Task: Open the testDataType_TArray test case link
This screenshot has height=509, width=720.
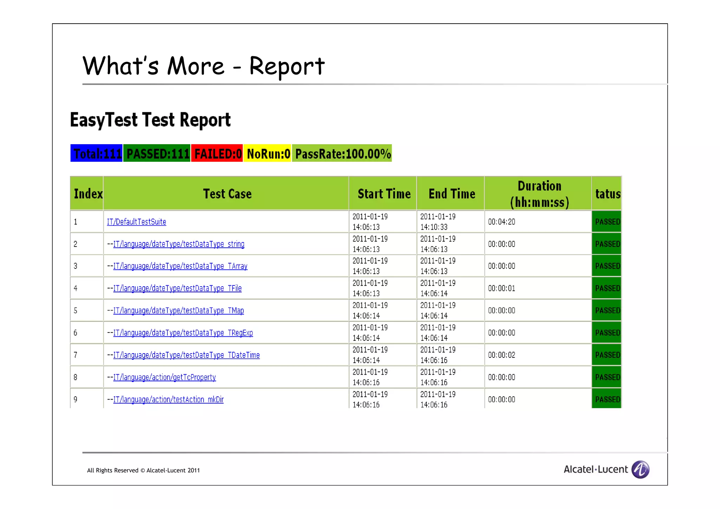Action: (x=180, y=266)
